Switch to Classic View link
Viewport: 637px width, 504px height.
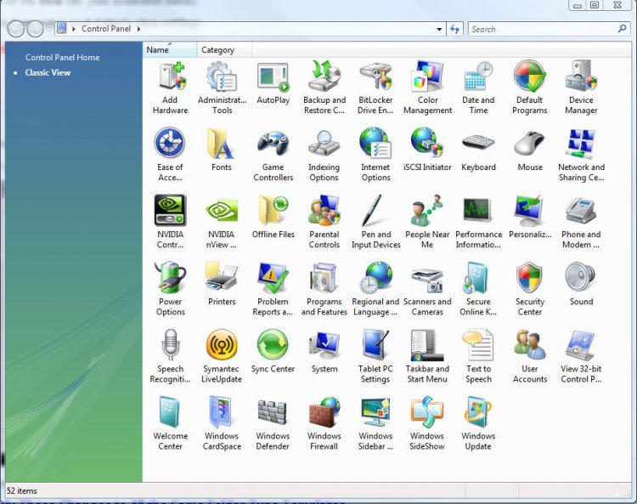tap(48, 73)
